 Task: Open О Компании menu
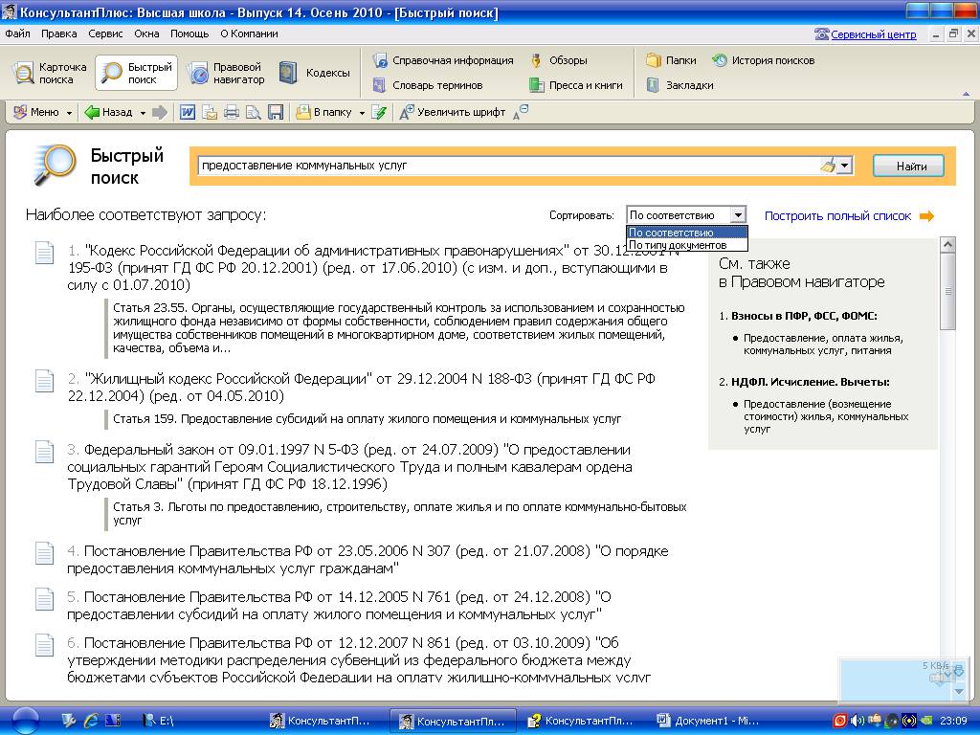coord(249,33)
